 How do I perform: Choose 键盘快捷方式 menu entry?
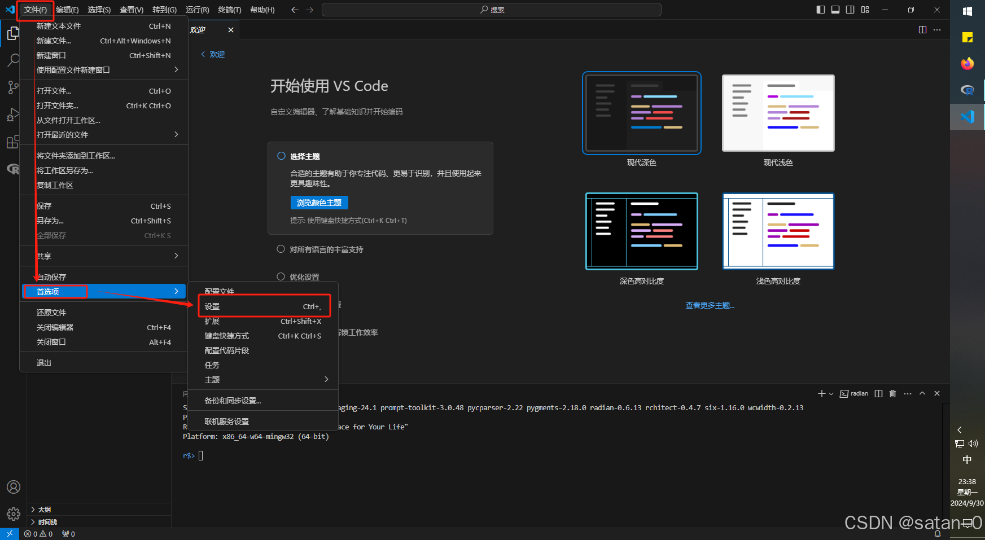(263, 336)
